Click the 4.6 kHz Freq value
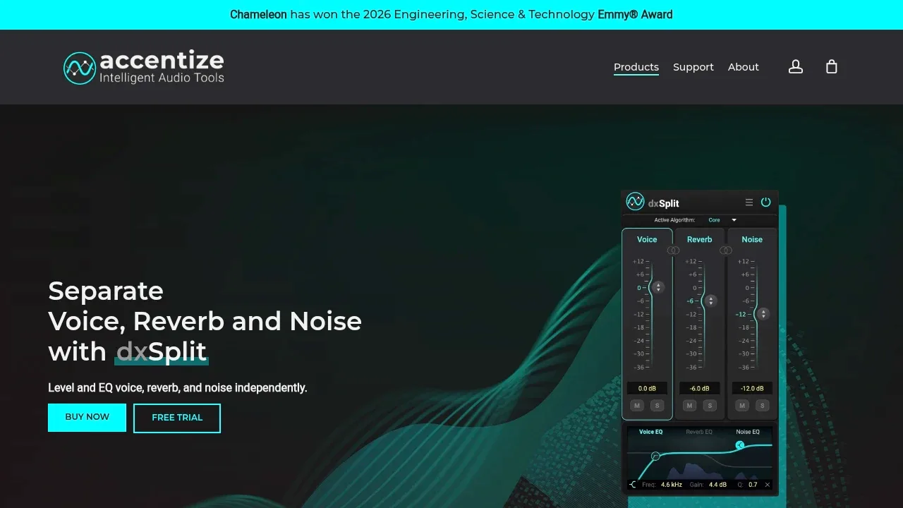Image resolution: width=903 pixels, height=508 pixels. 672,485
